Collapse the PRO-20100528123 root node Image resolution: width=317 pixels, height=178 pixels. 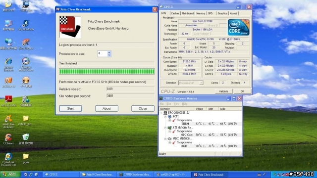click(x=161, y=113)
